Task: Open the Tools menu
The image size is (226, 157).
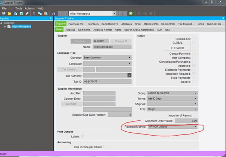Action: pos(18,8)
